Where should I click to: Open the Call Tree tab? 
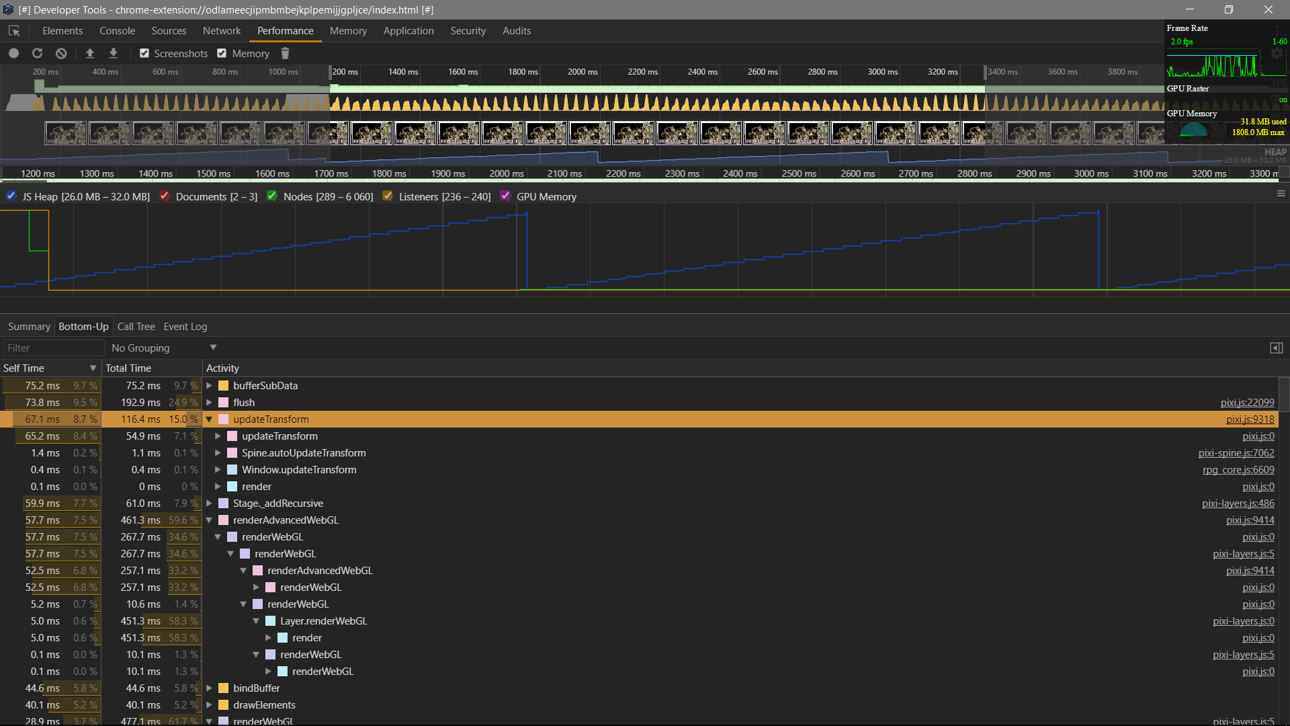click(x=136, y=327)
